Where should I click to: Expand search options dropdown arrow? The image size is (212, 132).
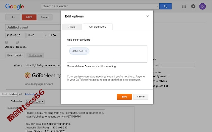157,6
